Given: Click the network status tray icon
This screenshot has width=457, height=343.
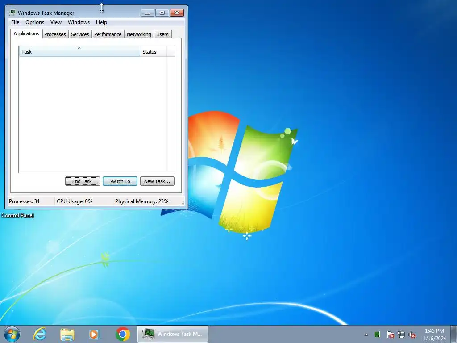Looking at the screenshot, I should [x=401, y=335].
